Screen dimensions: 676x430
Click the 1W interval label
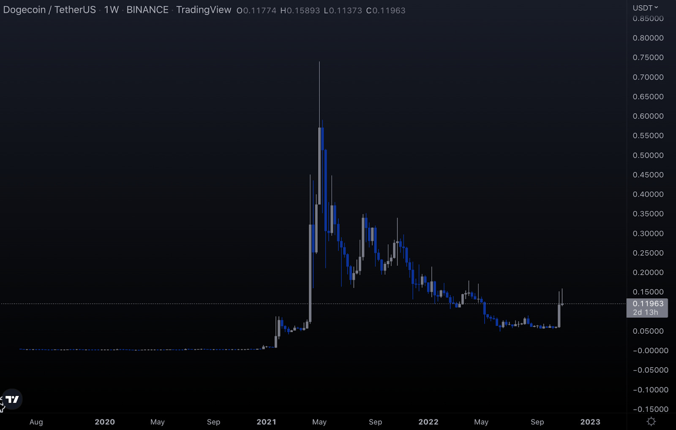[112, 10]
